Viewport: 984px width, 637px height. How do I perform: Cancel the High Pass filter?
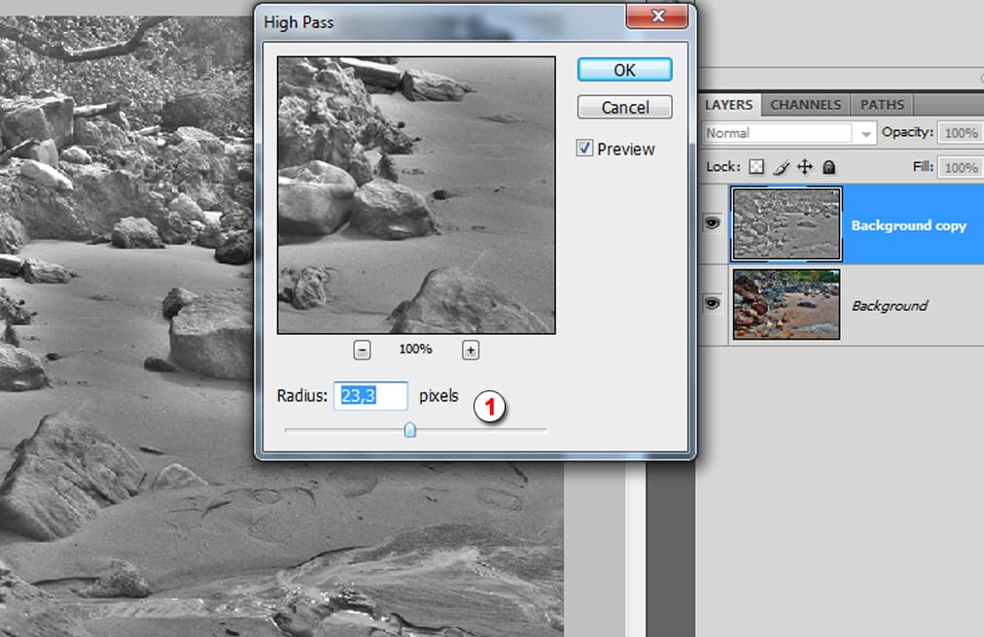pos(624,107)
